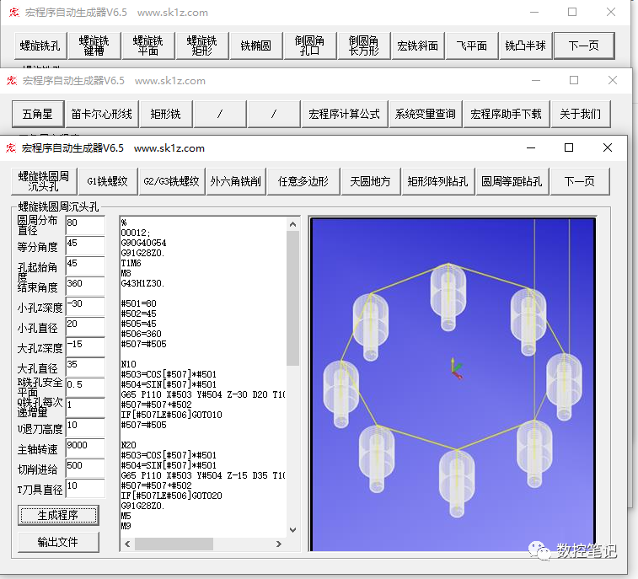Click the 大孔Z深度 field
Image resolution: width=638 pixels, height=579 pixels.
[85, 347]
